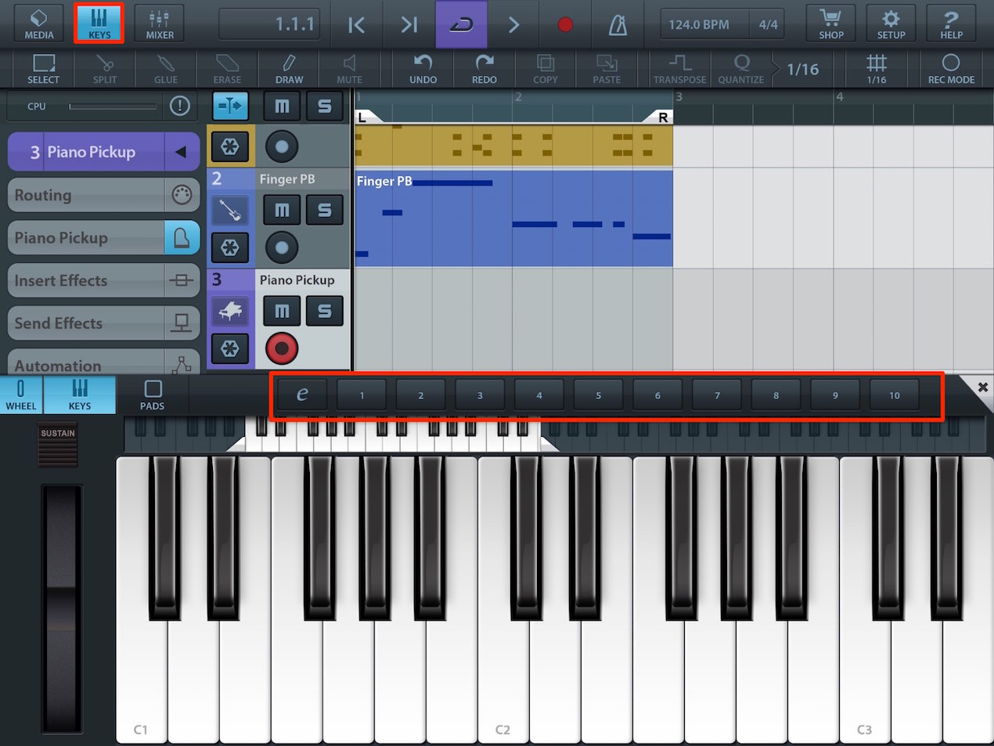Freeze the Finger PB track
The width and height of the screenshot is (994, 746).
230,248
